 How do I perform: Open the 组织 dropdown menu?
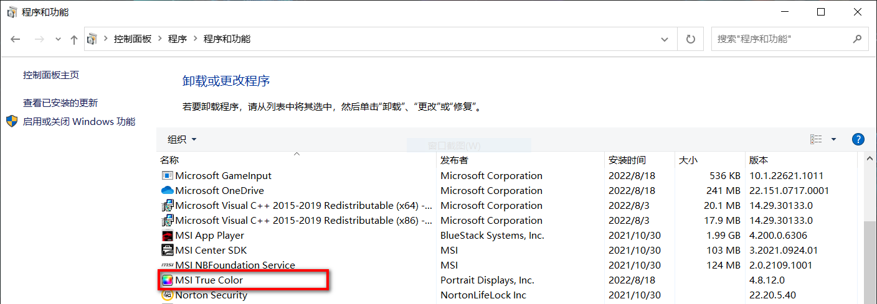coord(182,139)
